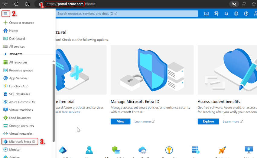This screenshot has height=158, width=257.
Task: Select Dashboard in the sidebar
Action: 17,39
